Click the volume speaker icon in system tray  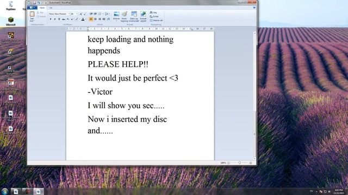(x=330, y=191)
